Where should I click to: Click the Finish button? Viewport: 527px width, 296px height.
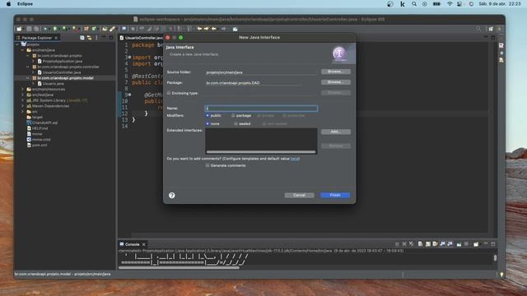(x=335, y=196)
